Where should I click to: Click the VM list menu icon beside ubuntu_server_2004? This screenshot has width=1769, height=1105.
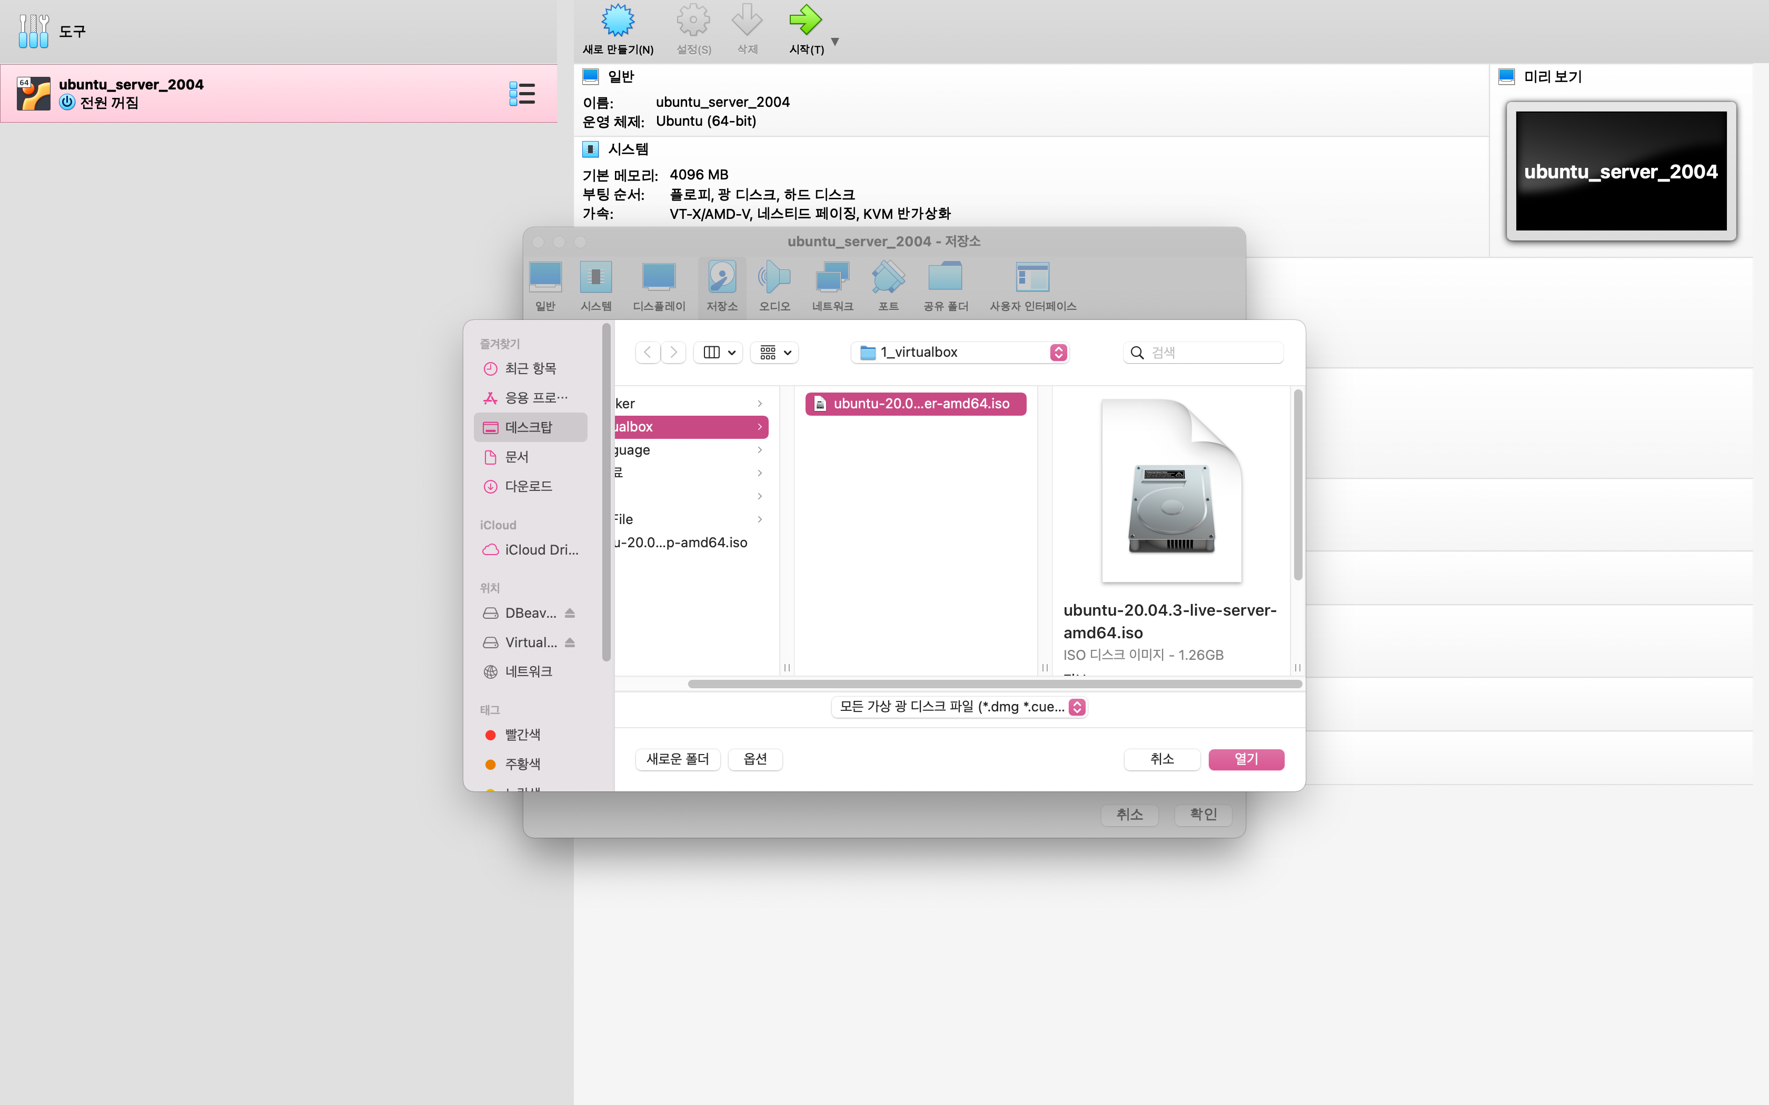click(x=522, y=94)
